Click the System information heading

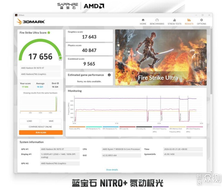tap(31, 142)
